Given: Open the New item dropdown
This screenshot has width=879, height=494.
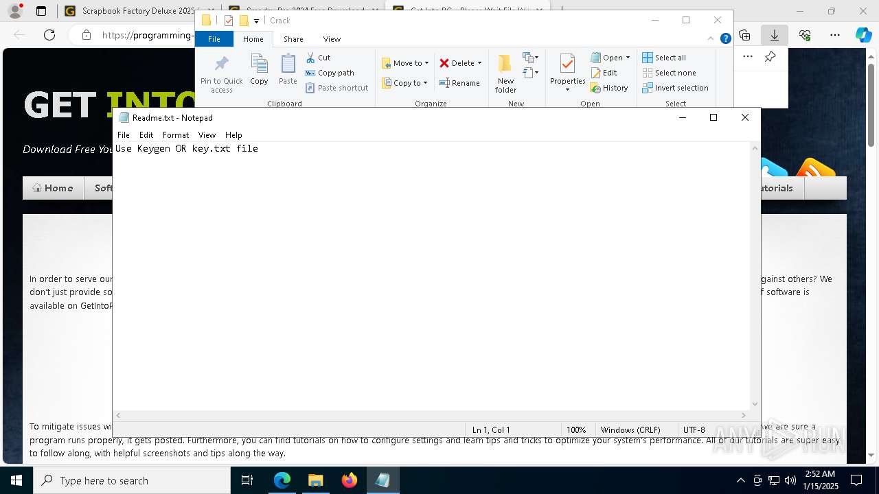Looking at the screenshot, I should click(x=531, y=58).
